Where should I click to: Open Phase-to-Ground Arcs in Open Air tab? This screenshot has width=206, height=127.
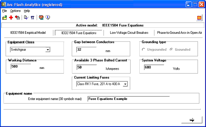179,33
